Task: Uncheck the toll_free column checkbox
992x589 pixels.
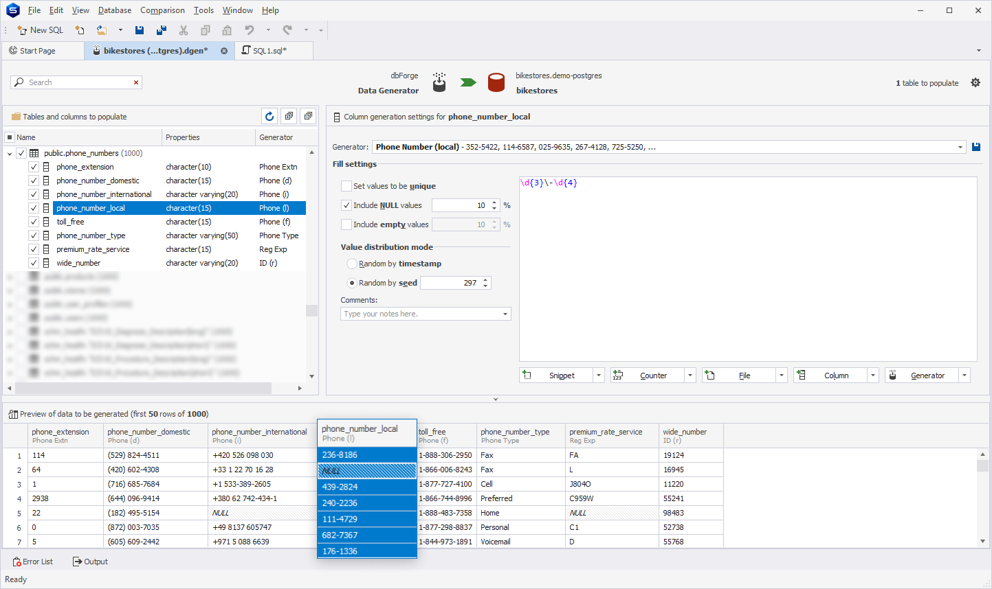Action: pos(34,222)
